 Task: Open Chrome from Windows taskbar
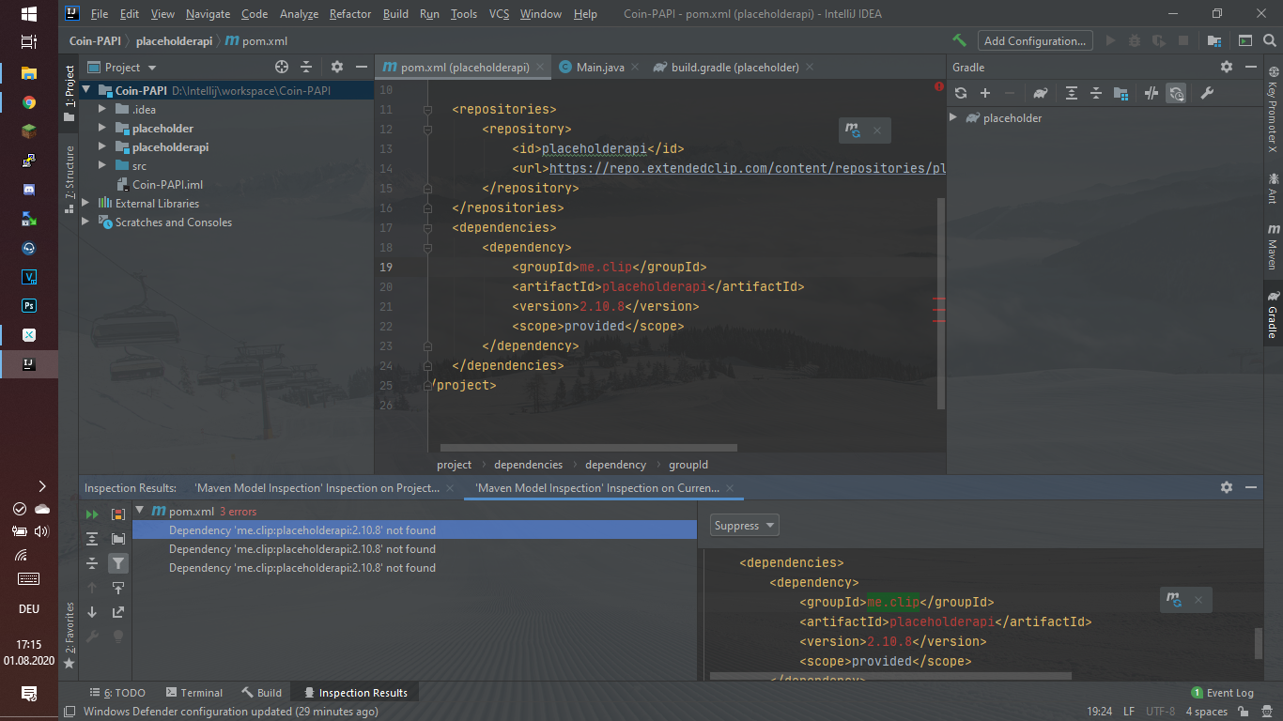(29, 102)
